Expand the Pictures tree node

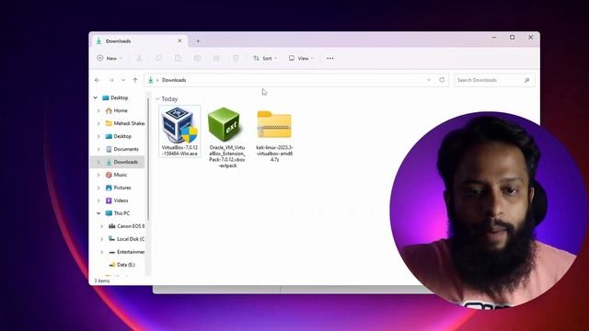[98, 188]
